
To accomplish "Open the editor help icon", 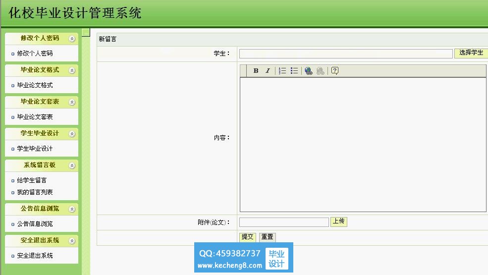I will tap(335, 71).
